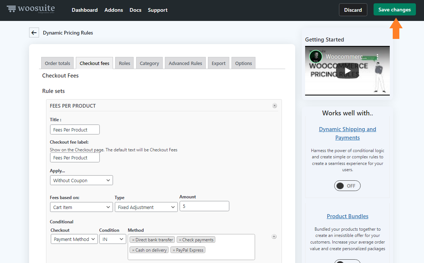Open the Category tab
This screenshot has width=424, height=263.
(149, 63)
